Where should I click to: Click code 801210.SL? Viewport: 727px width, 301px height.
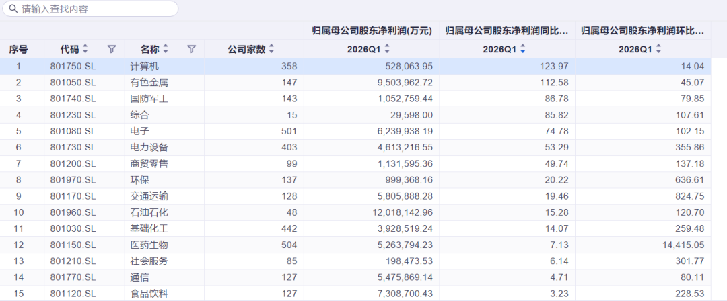coord(73,261)
